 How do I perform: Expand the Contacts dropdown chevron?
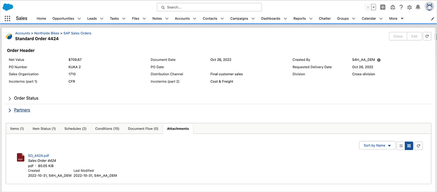click(222, 19)
